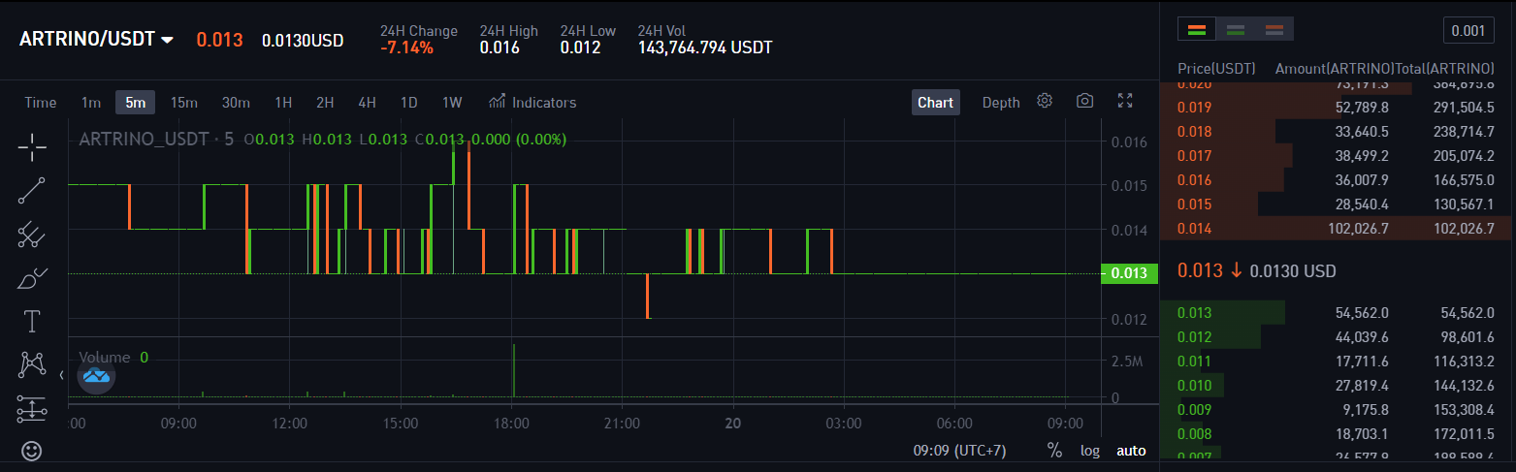The image size is (1516, 472).
Task: Switch to the Depth chart tab
Action: point(1001,103)
